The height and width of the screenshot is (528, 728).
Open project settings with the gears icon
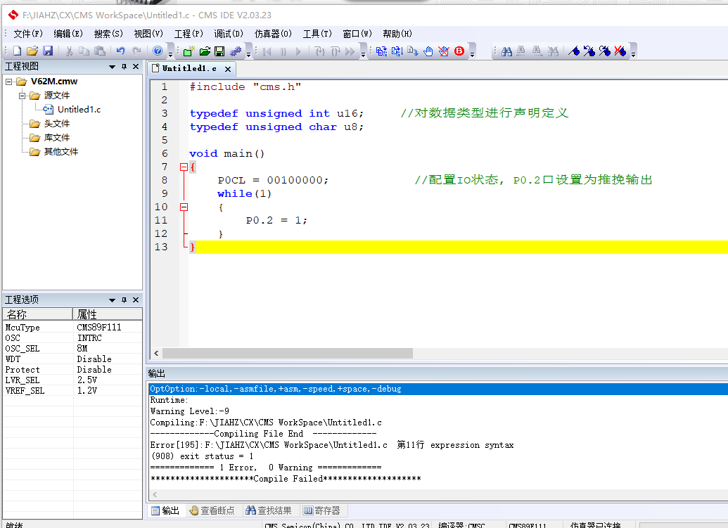[x=236, y=51]
